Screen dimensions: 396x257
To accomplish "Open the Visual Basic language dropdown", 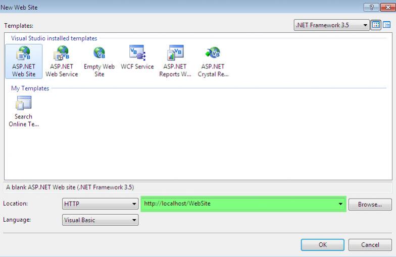I will (x=100, y=220).
